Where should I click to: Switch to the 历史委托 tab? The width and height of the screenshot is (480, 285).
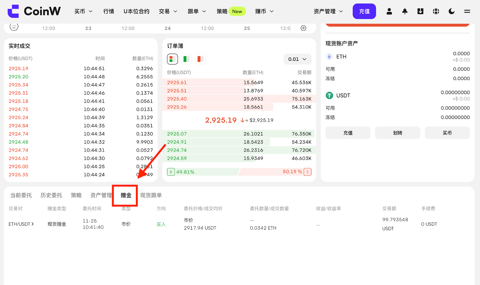coord(51,195)
